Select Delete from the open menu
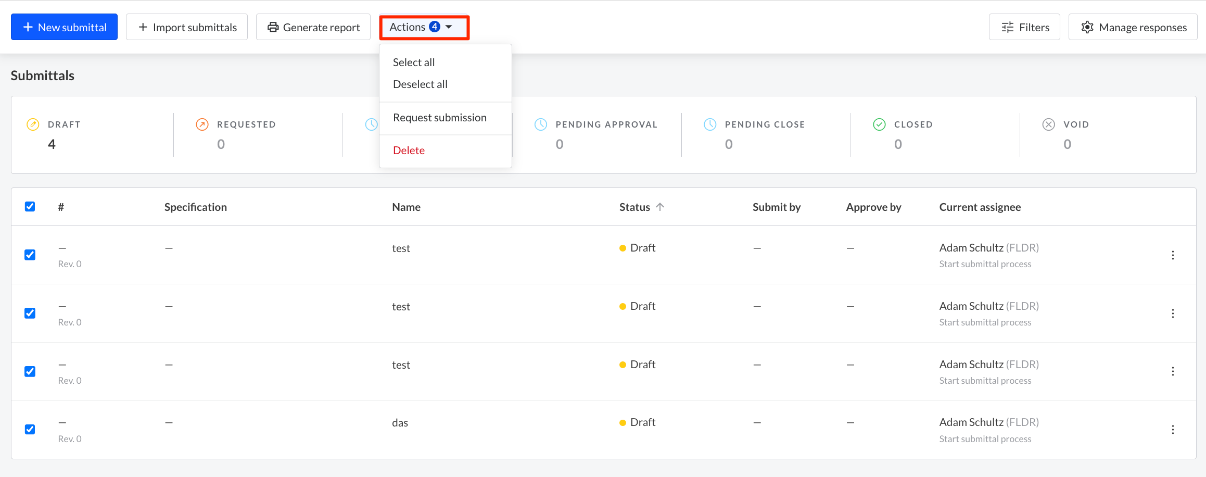Screen dimensions: 1206x477 (409, 150)
